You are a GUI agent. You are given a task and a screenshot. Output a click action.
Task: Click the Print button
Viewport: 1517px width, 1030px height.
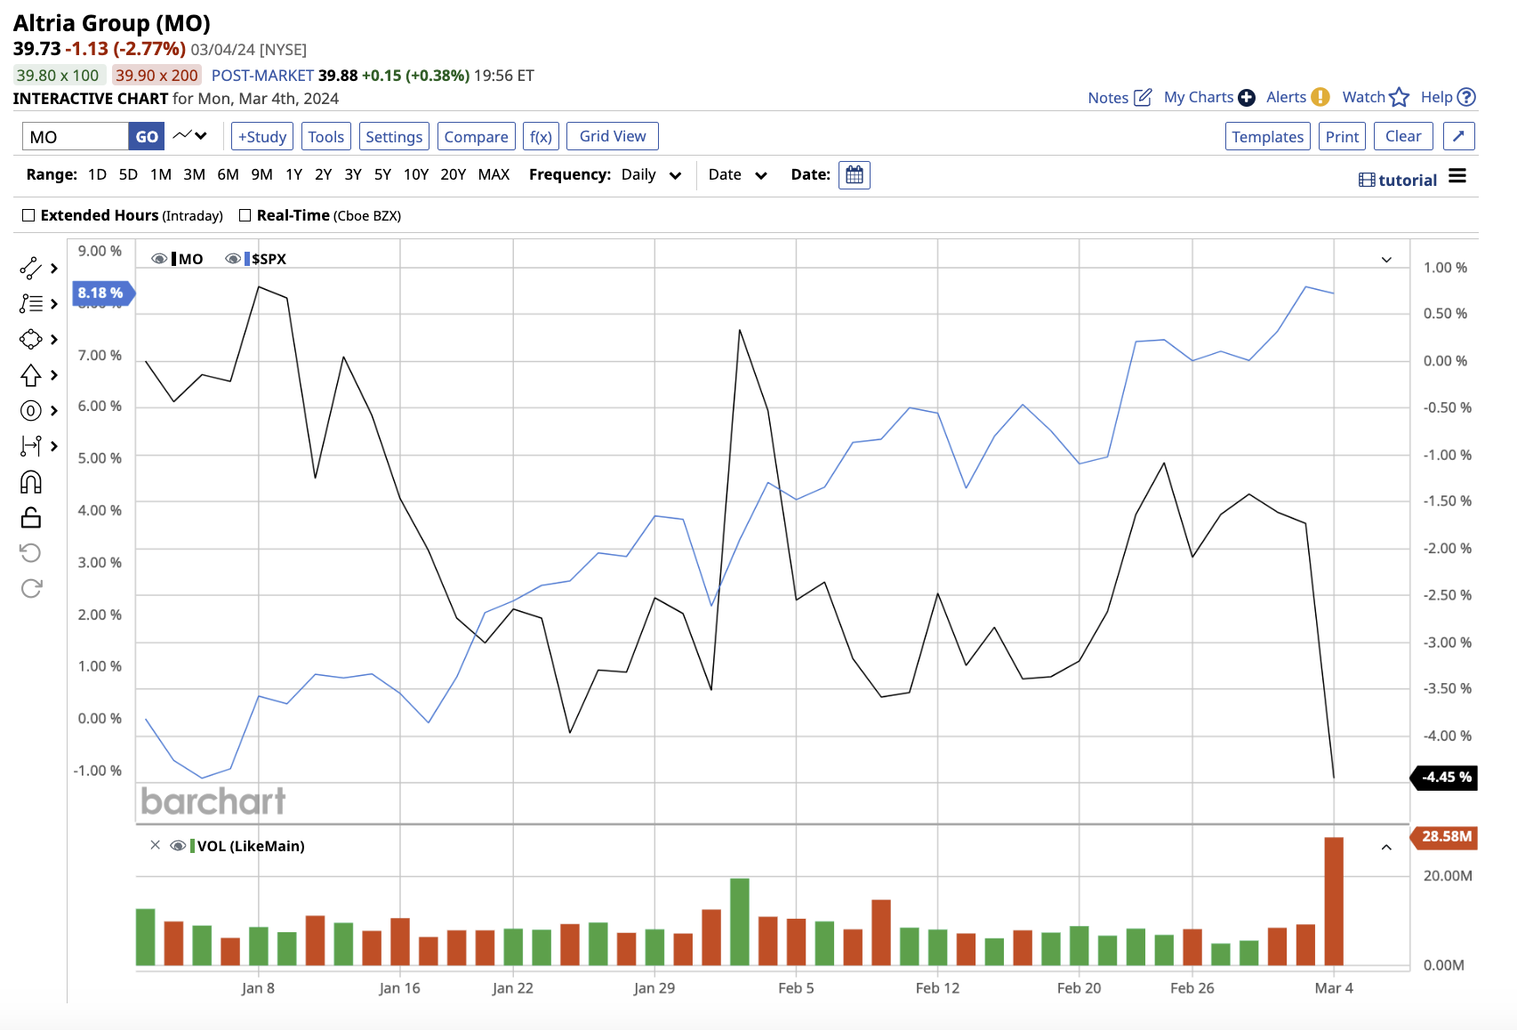point(1342,136)
